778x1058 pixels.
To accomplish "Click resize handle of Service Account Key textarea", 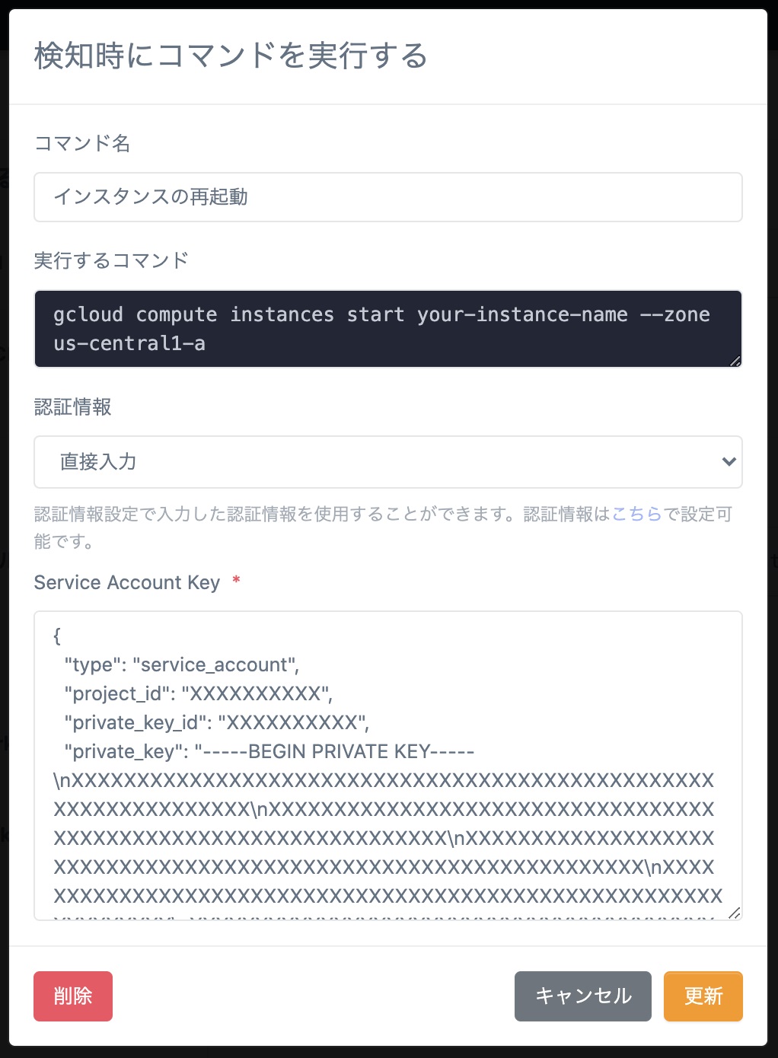I will pos(734,913).
